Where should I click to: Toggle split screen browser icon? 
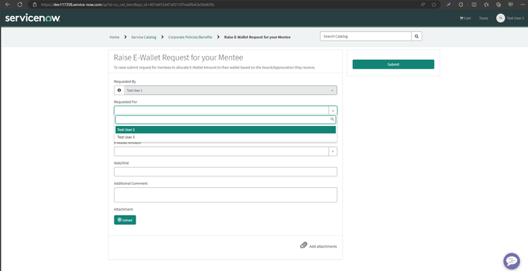474,4
